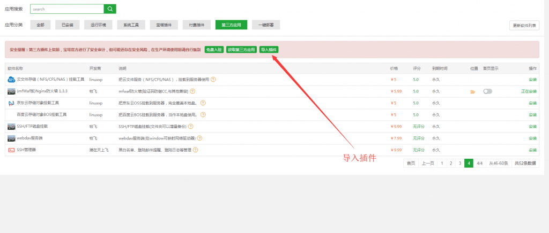Click help icon beside mfwaf防火墙 description

(x=192, y=91)
